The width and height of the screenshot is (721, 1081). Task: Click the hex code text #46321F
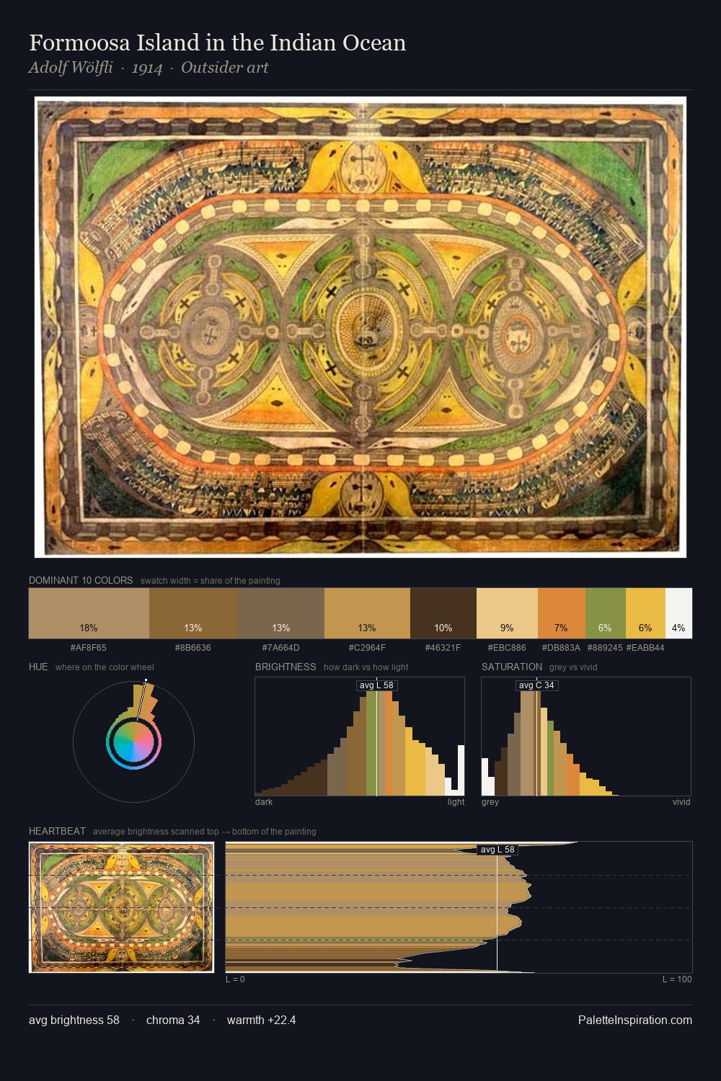443,648
